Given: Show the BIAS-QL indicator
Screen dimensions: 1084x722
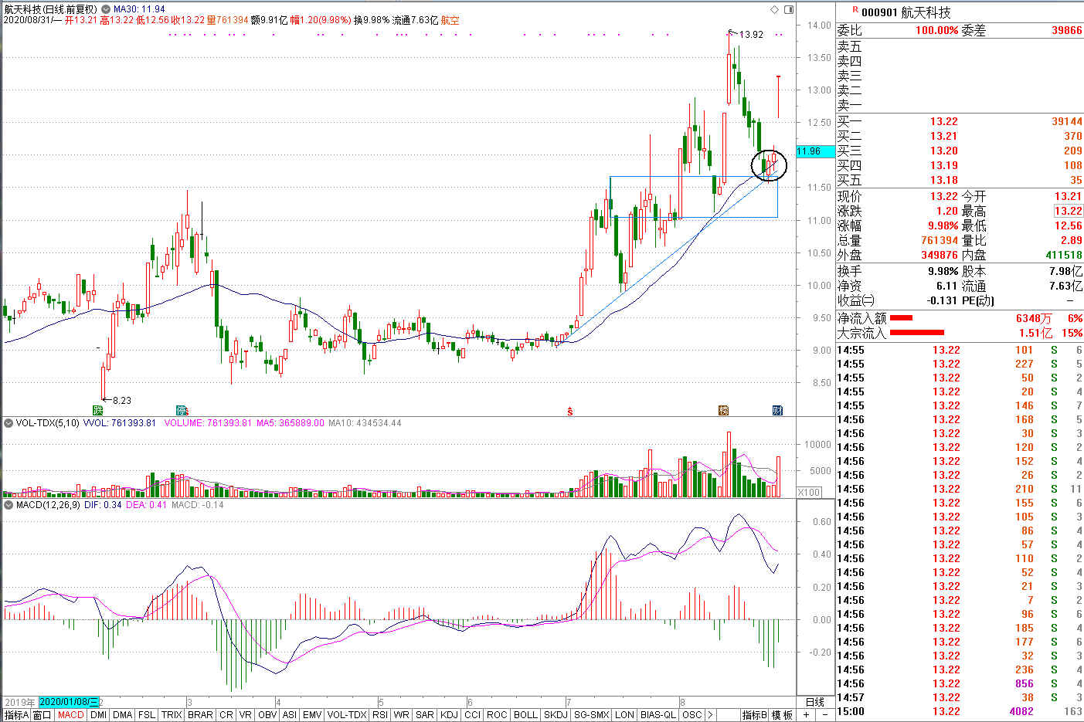Looking at the screenshot, I should [x=659, y=715].
